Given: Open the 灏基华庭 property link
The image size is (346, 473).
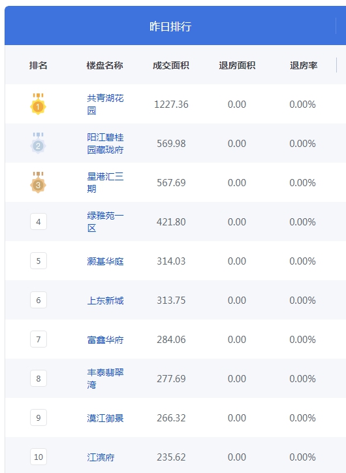Looking at the screenshot, I should point(105,261).
